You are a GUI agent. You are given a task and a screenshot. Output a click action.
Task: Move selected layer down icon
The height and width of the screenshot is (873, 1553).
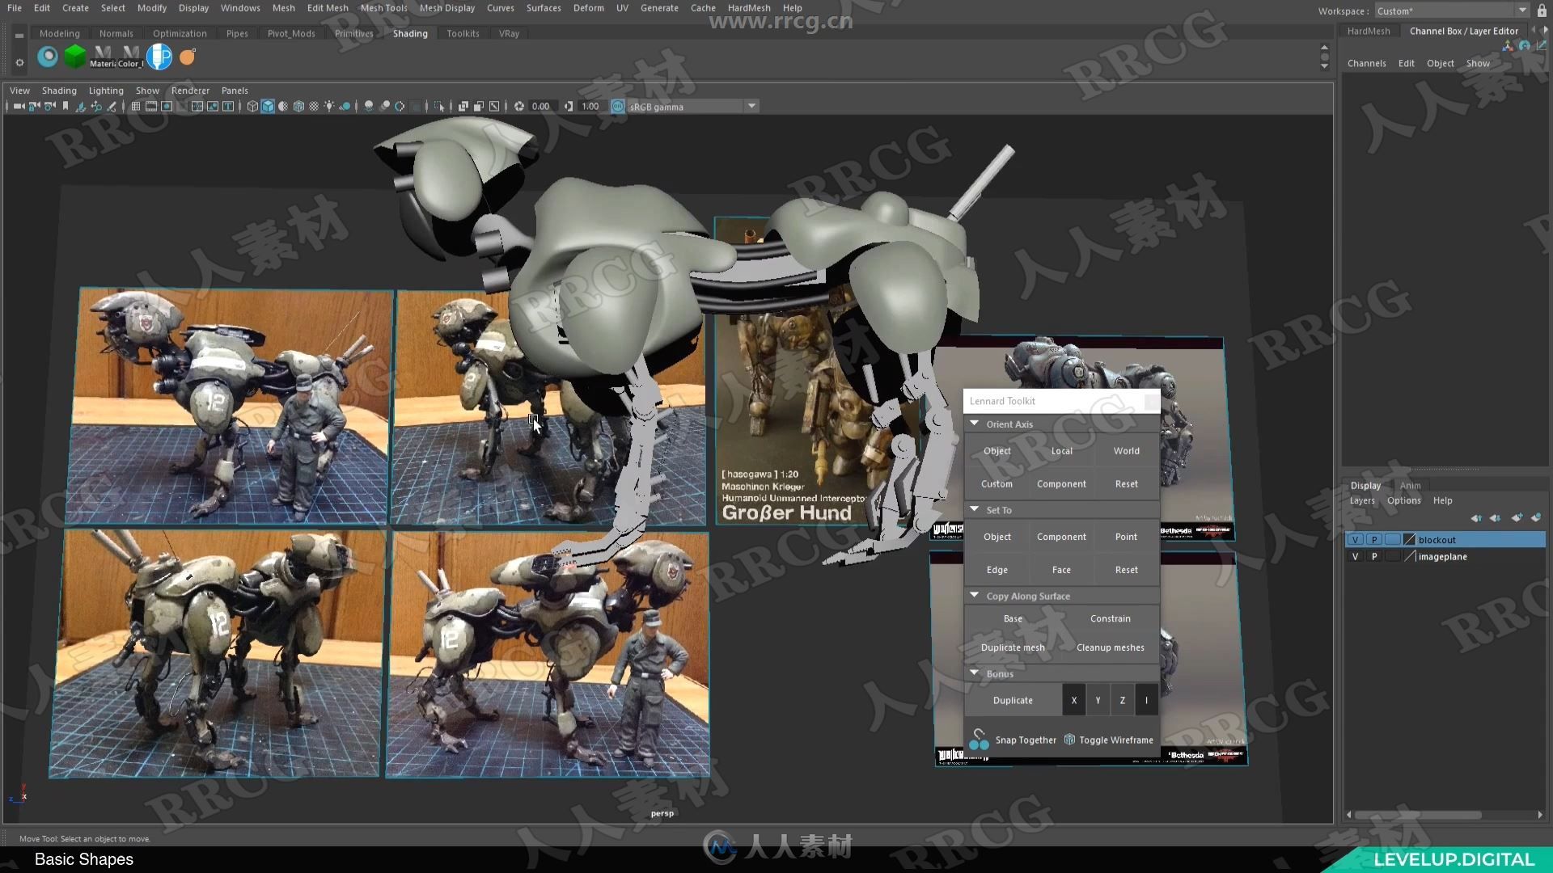tap(1495, 518)
